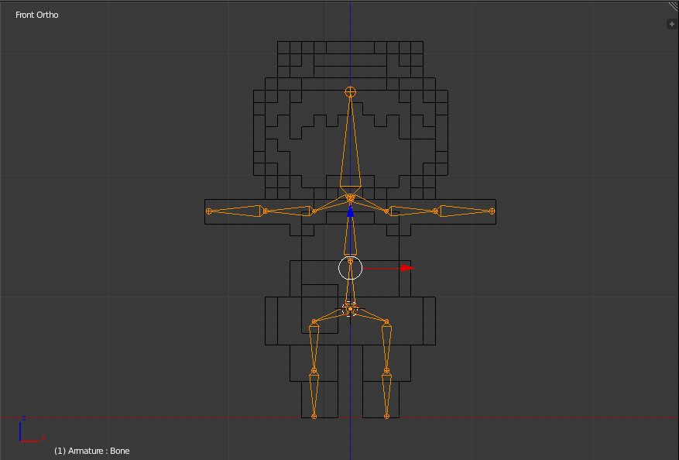Select the head bone's top tip joint

[350, 92]
